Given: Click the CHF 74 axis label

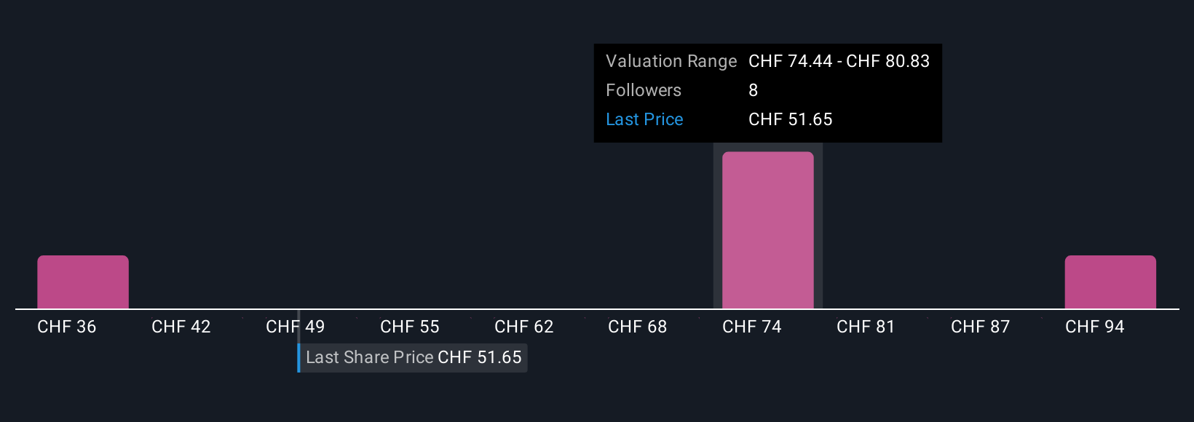Looking at the screenshot, I should pyautogui.click(x=752, y=327).
